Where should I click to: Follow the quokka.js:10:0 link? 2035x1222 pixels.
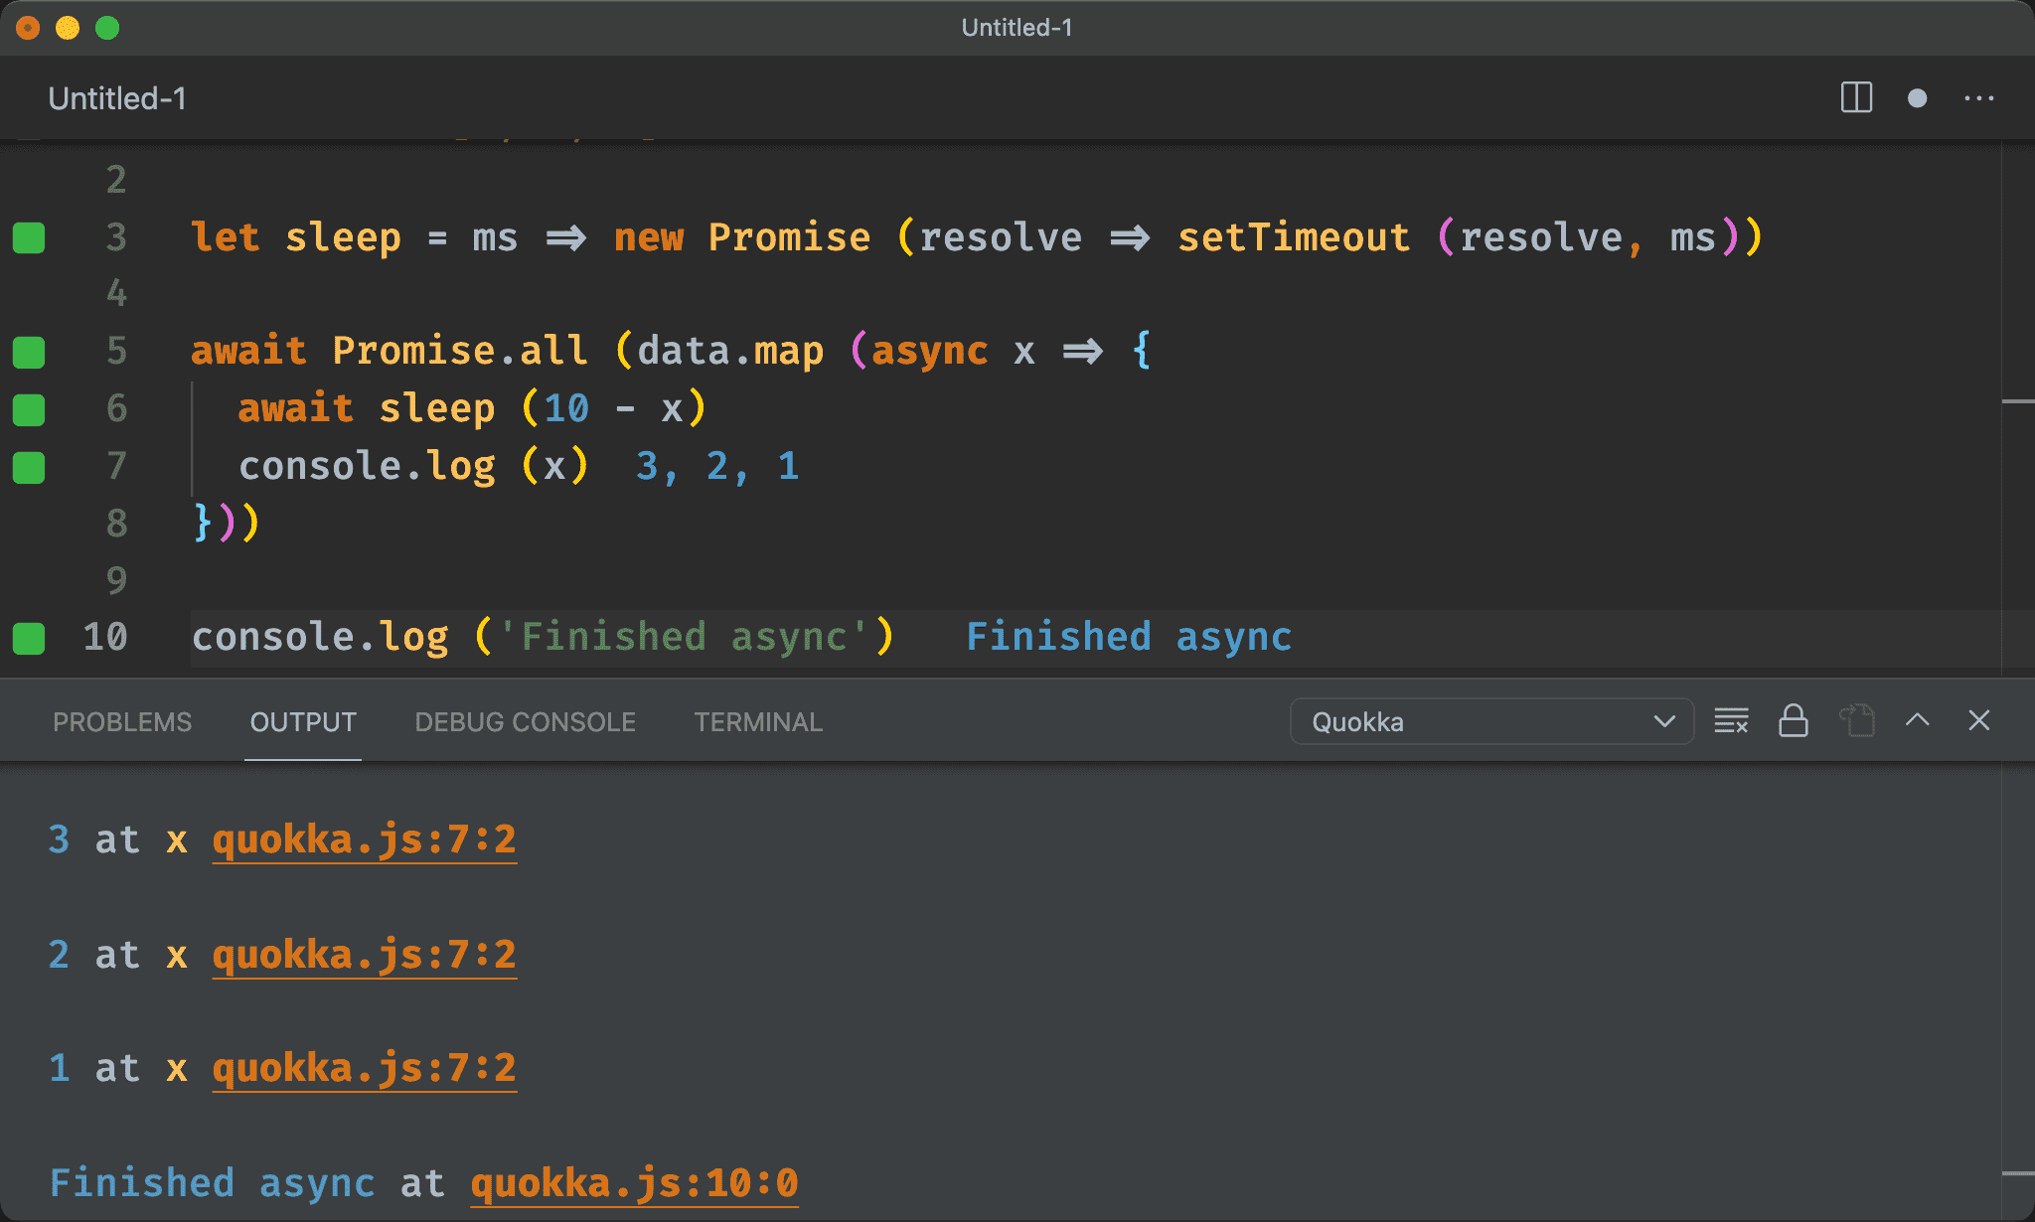(634, 1183)
